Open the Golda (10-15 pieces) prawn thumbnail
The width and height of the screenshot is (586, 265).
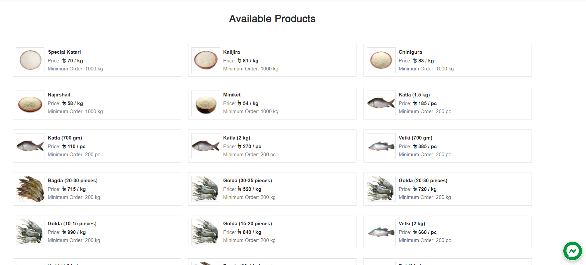tap(30, 232)
